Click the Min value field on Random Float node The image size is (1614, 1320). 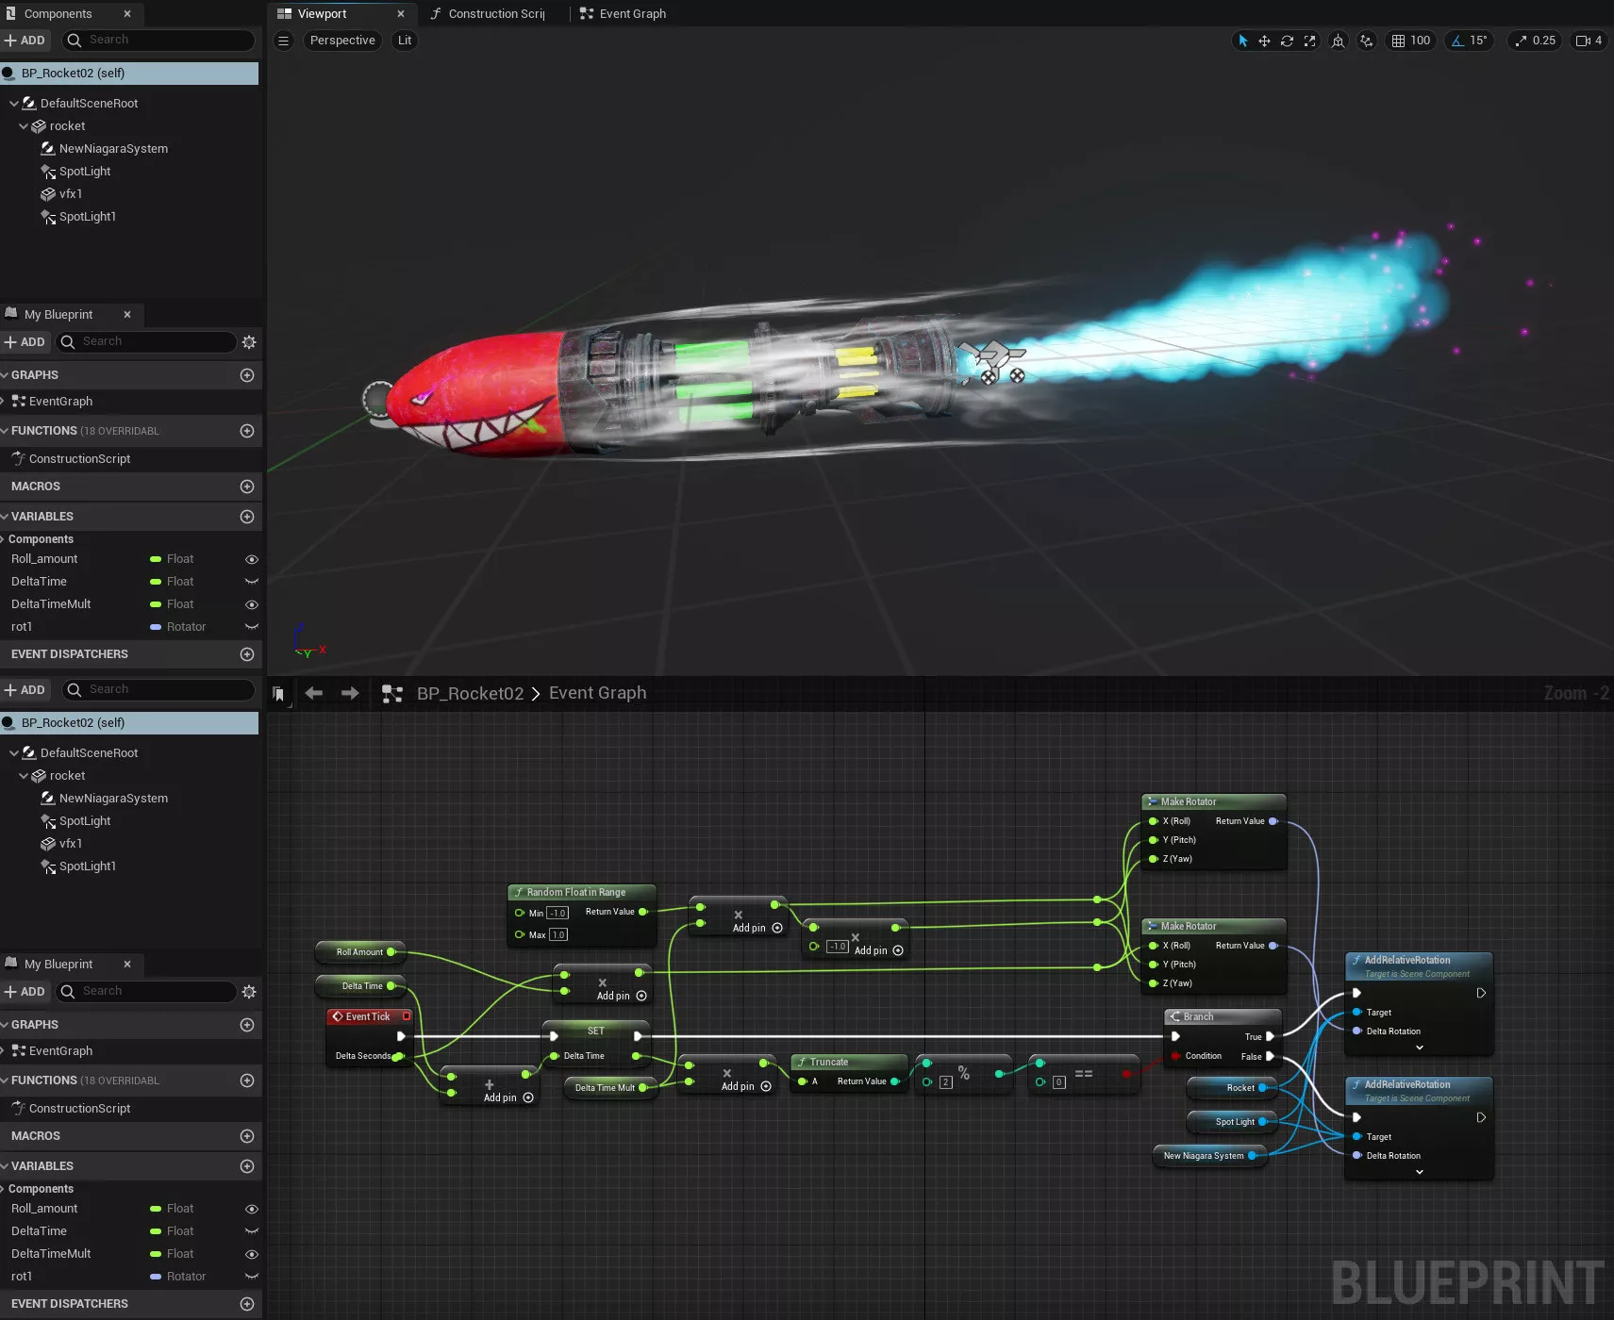coord(557,913)
